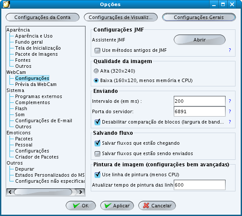Click the horizontal scrollbar thumb under the tree
Image resolution: width=242 pixels, height=216 pixels.
[43, 192]
